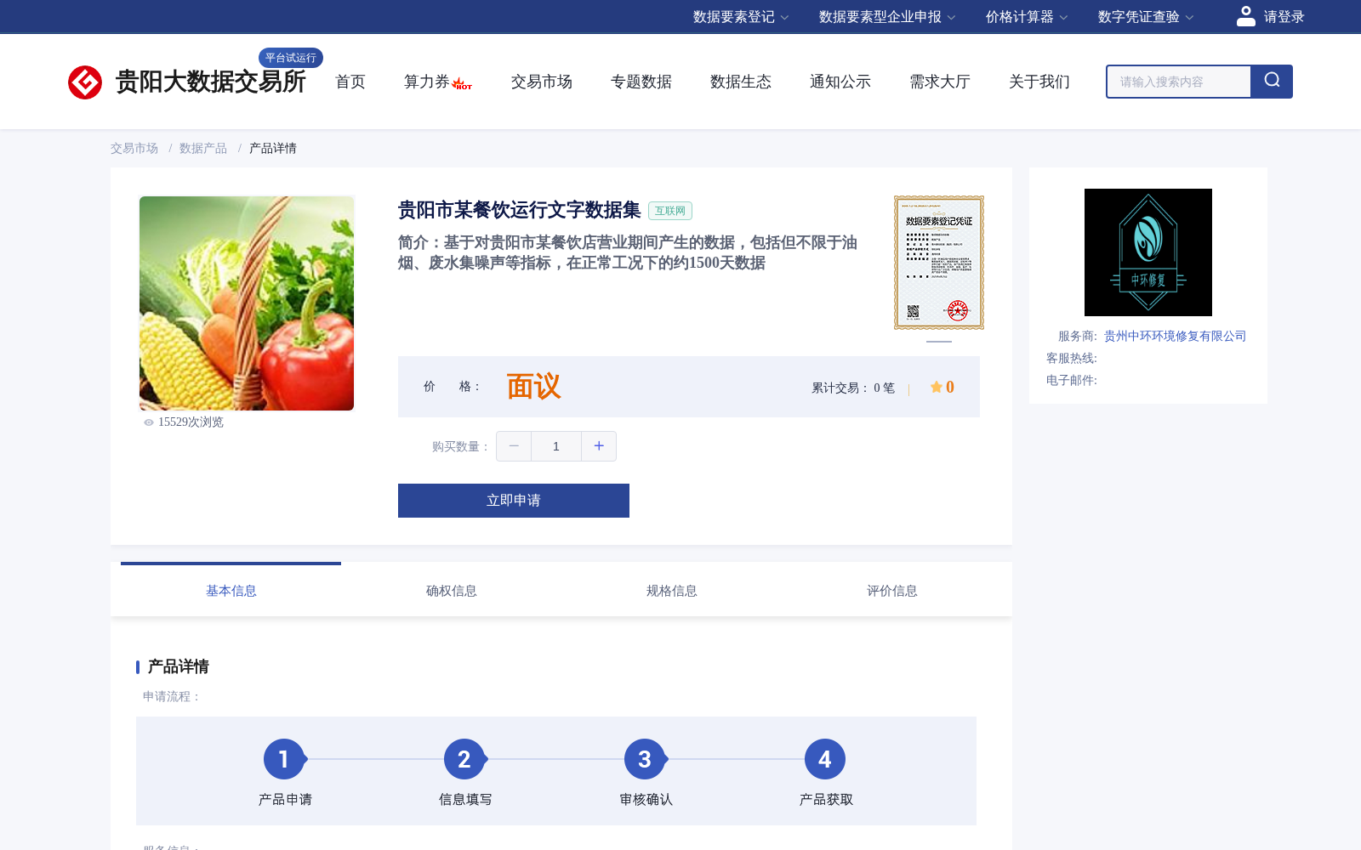Viewport: 1361px width, 850px height.
Task: Click step 4 circle 产品获取
Action: point(825,759)
